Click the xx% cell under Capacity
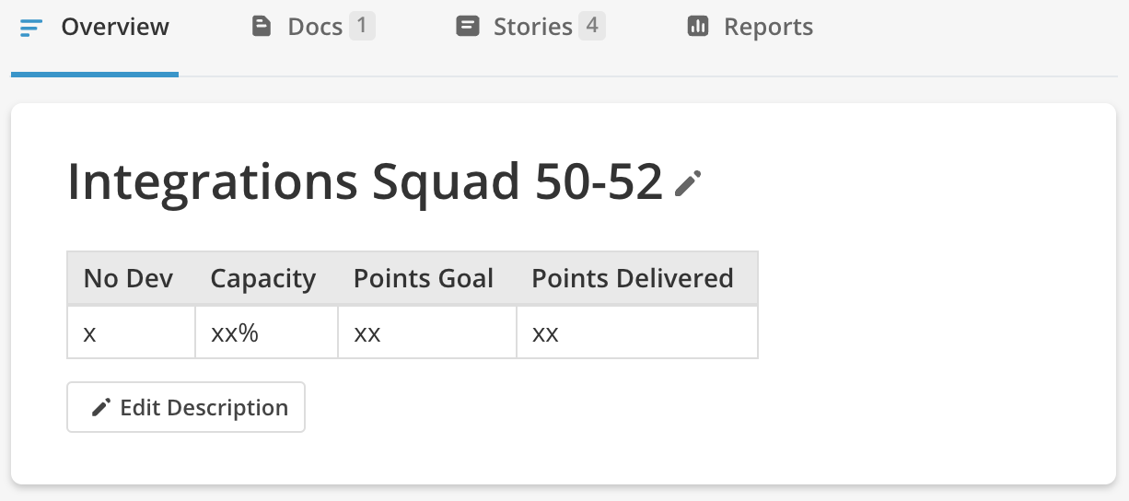The image size is (1129, 501). click(x=235, y=332)
